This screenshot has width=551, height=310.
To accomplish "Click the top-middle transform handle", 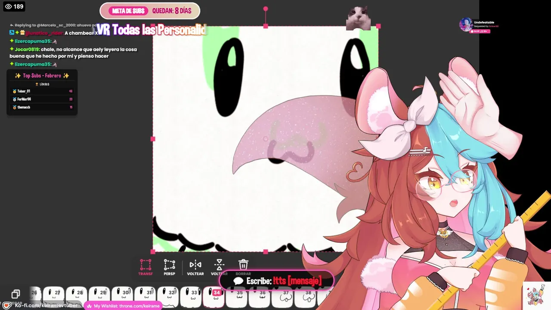I will [266, 26].
